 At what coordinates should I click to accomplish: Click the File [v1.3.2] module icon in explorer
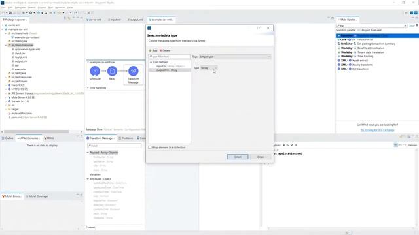[x=9, y=86]
